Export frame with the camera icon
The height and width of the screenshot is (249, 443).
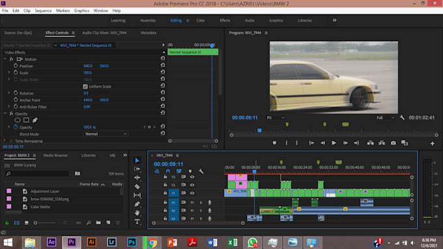coord(393,143)
